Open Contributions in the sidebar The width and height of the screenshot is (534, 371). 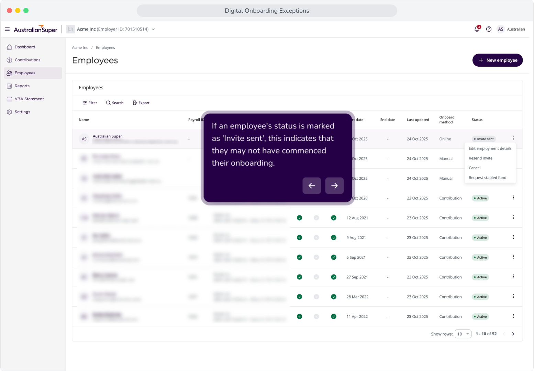tap(27, 60)
